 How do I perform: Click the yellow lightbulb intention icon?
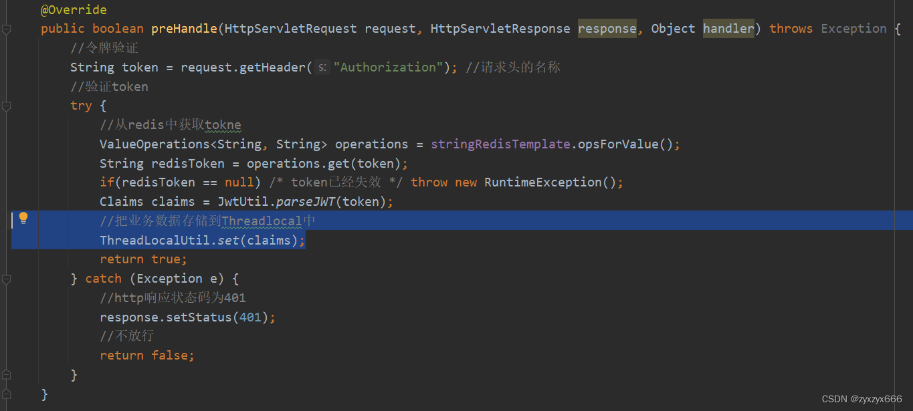pos(23,217)
